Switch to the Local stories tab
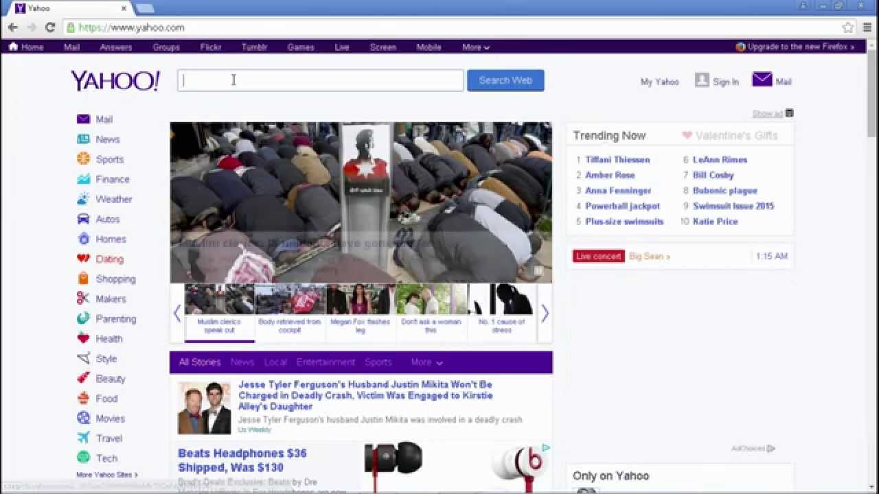 pos(275,362)
